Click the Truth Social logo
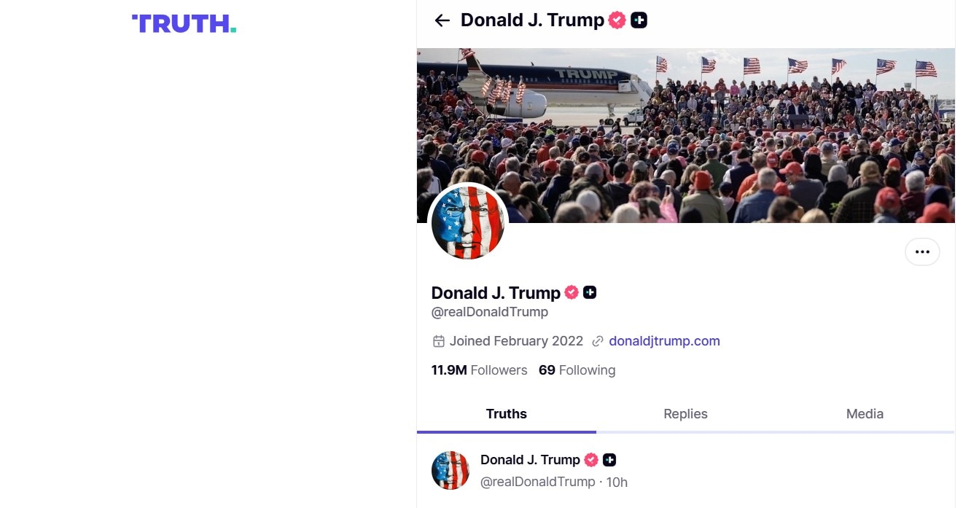The height and width of the screenshot is (508, 971). (x=183, y=23)
